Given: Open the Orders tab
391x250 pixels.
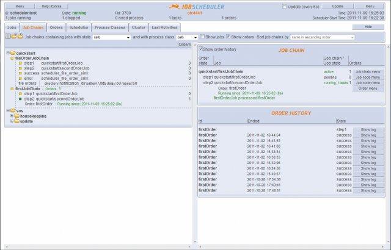Looking at the screenshot, I should [x=56, y=27].
